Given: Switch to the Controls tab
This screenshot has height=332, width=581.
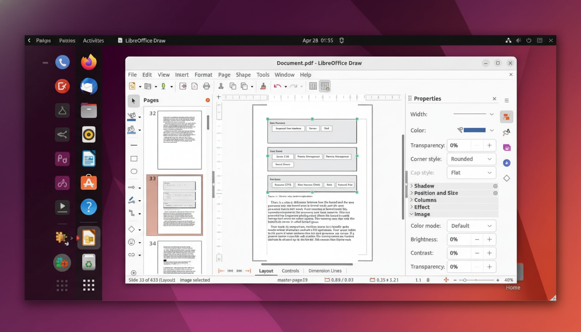Looking at the screenshot, I should coord(290,271).
